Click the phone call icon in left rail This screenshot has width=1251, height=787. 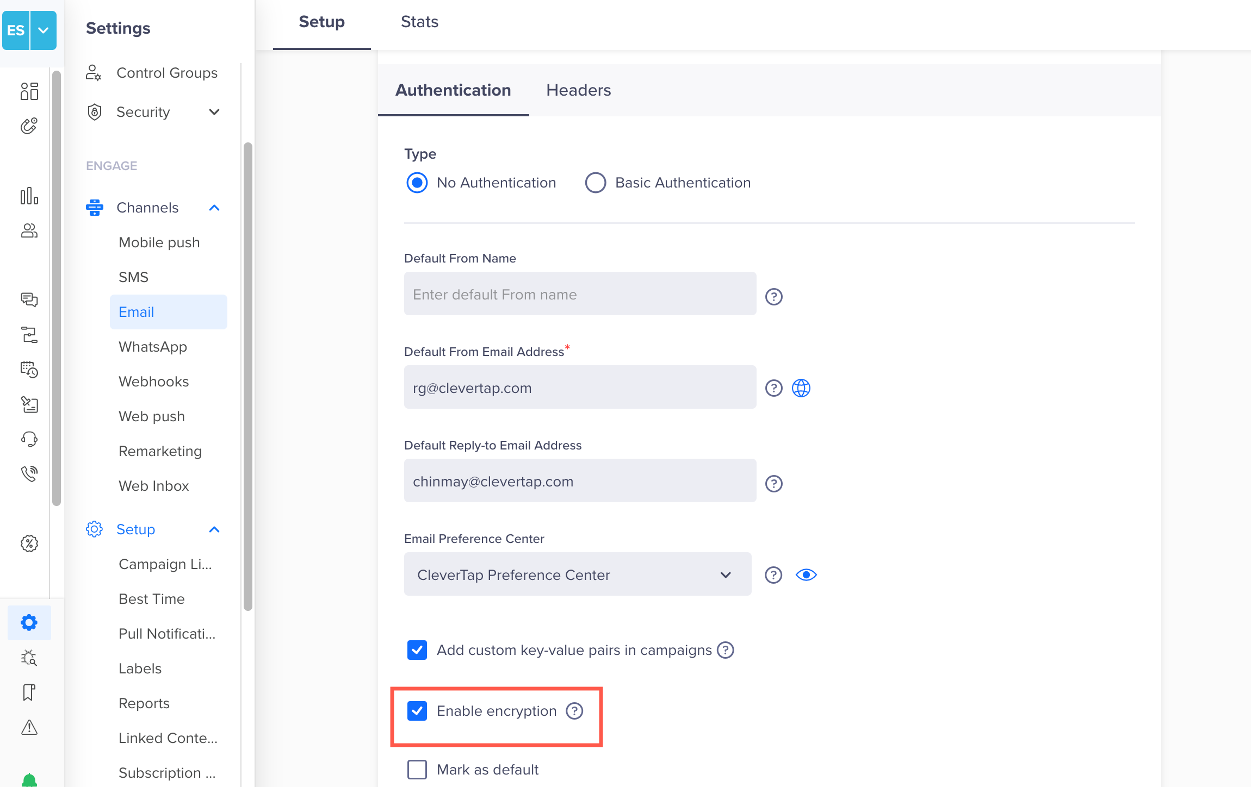29,474
